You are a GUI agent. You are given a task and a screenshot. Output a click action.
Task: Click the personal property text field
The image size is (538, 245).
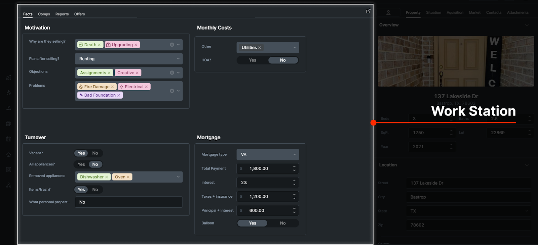[128, 202]
